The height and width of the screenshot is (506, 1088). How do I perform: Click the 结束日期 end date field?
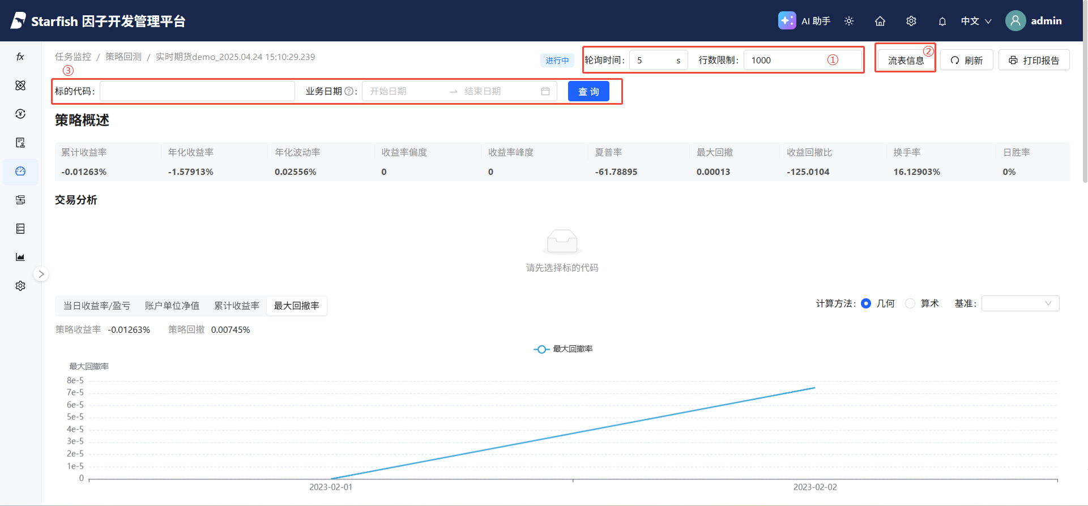point(498,91)
